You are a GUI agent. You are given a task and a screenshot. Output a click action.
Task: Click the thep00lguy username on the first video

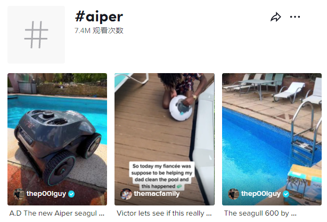46,194
